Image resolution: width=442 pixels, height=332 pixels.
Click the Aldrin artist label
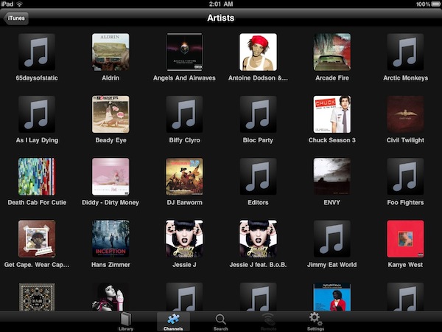pyautogui.click(x=110, y=78)
